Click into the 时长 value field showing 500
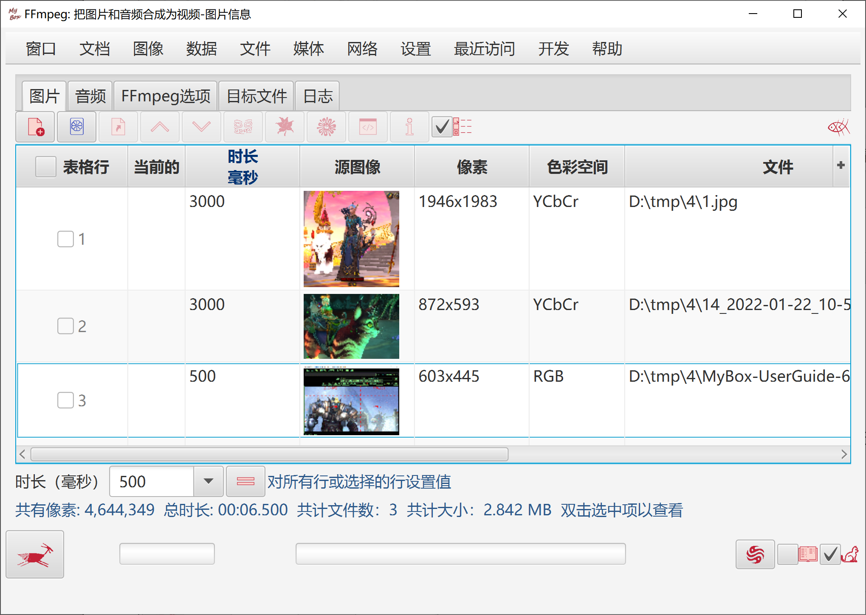The width and height of the screenshot is (866, 615). coord(152,481)
